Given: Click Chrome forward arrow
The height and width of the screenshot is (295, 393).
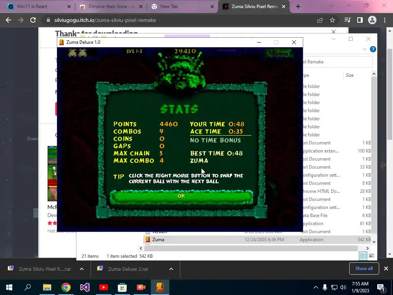Looking at the screenshot, I should pyautogui.click(x=21, y=20).
